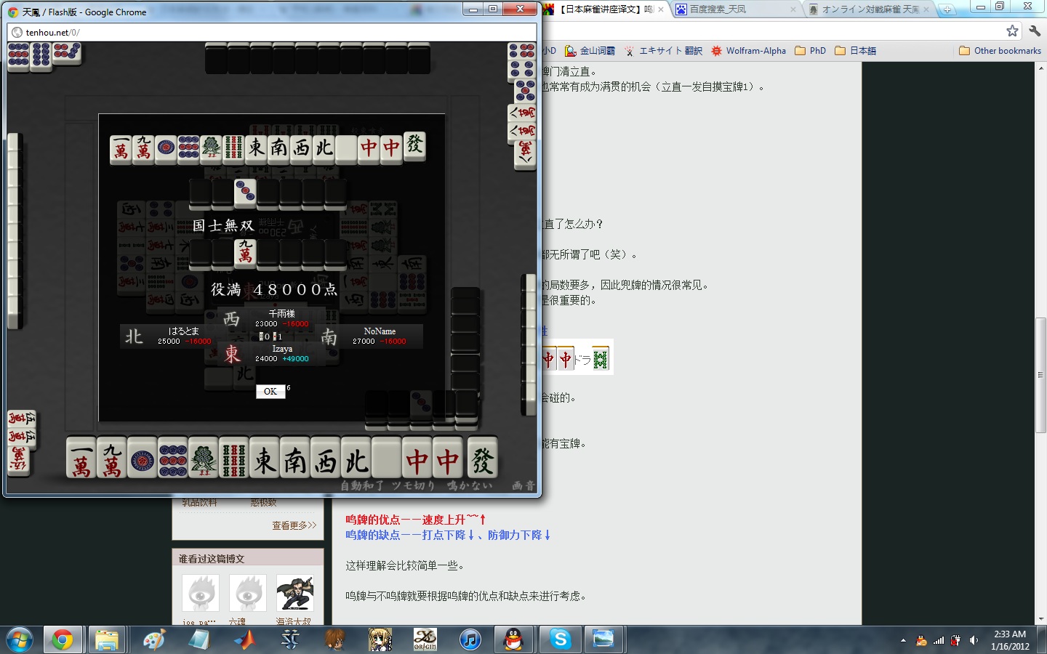Open the 海洛大叔 visitor avatar
This screenshot has height=654, width=1047.
click(294, 593)
